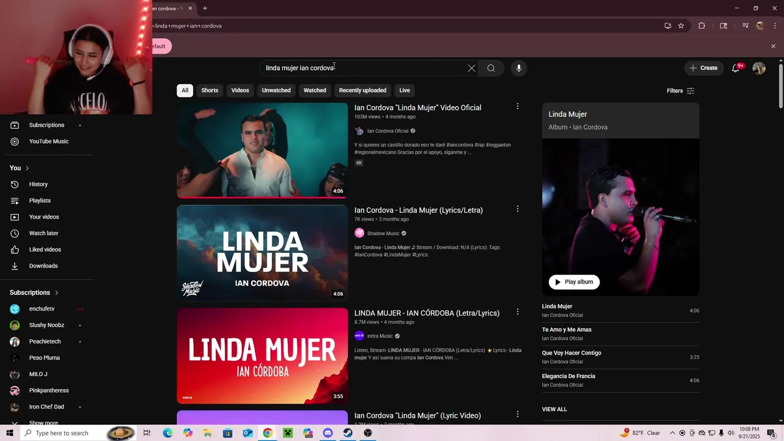Dismiss the browser infobar with X
The image size is (784, 441).
click(x=773, y=46)
